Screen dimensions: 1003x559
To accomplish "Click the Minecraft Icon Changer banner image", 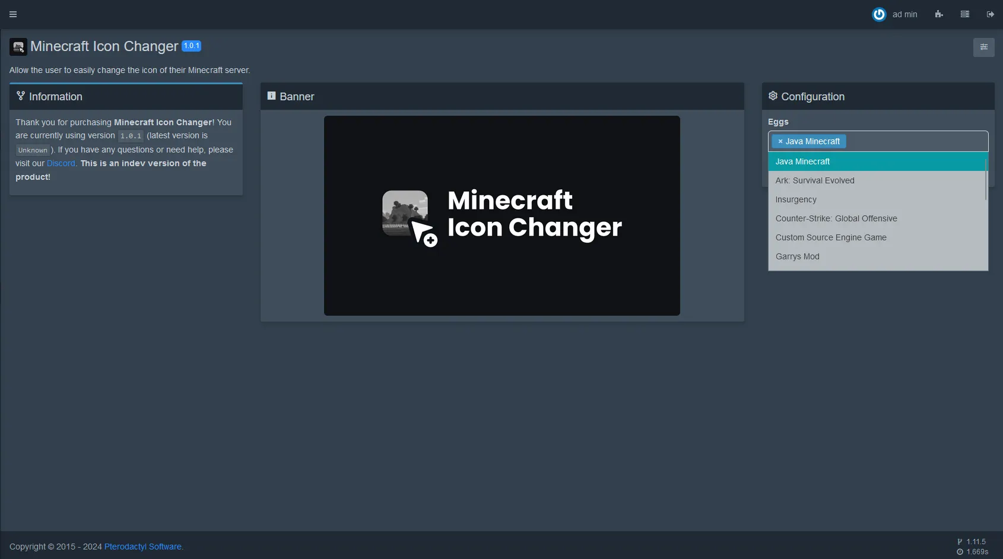I will (501, 215).
